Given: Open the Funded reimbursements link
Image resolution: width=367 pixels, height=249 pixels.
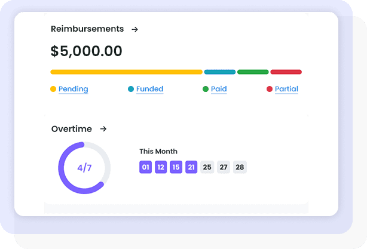Looking at the screenshot, I should tap(150, 89).
